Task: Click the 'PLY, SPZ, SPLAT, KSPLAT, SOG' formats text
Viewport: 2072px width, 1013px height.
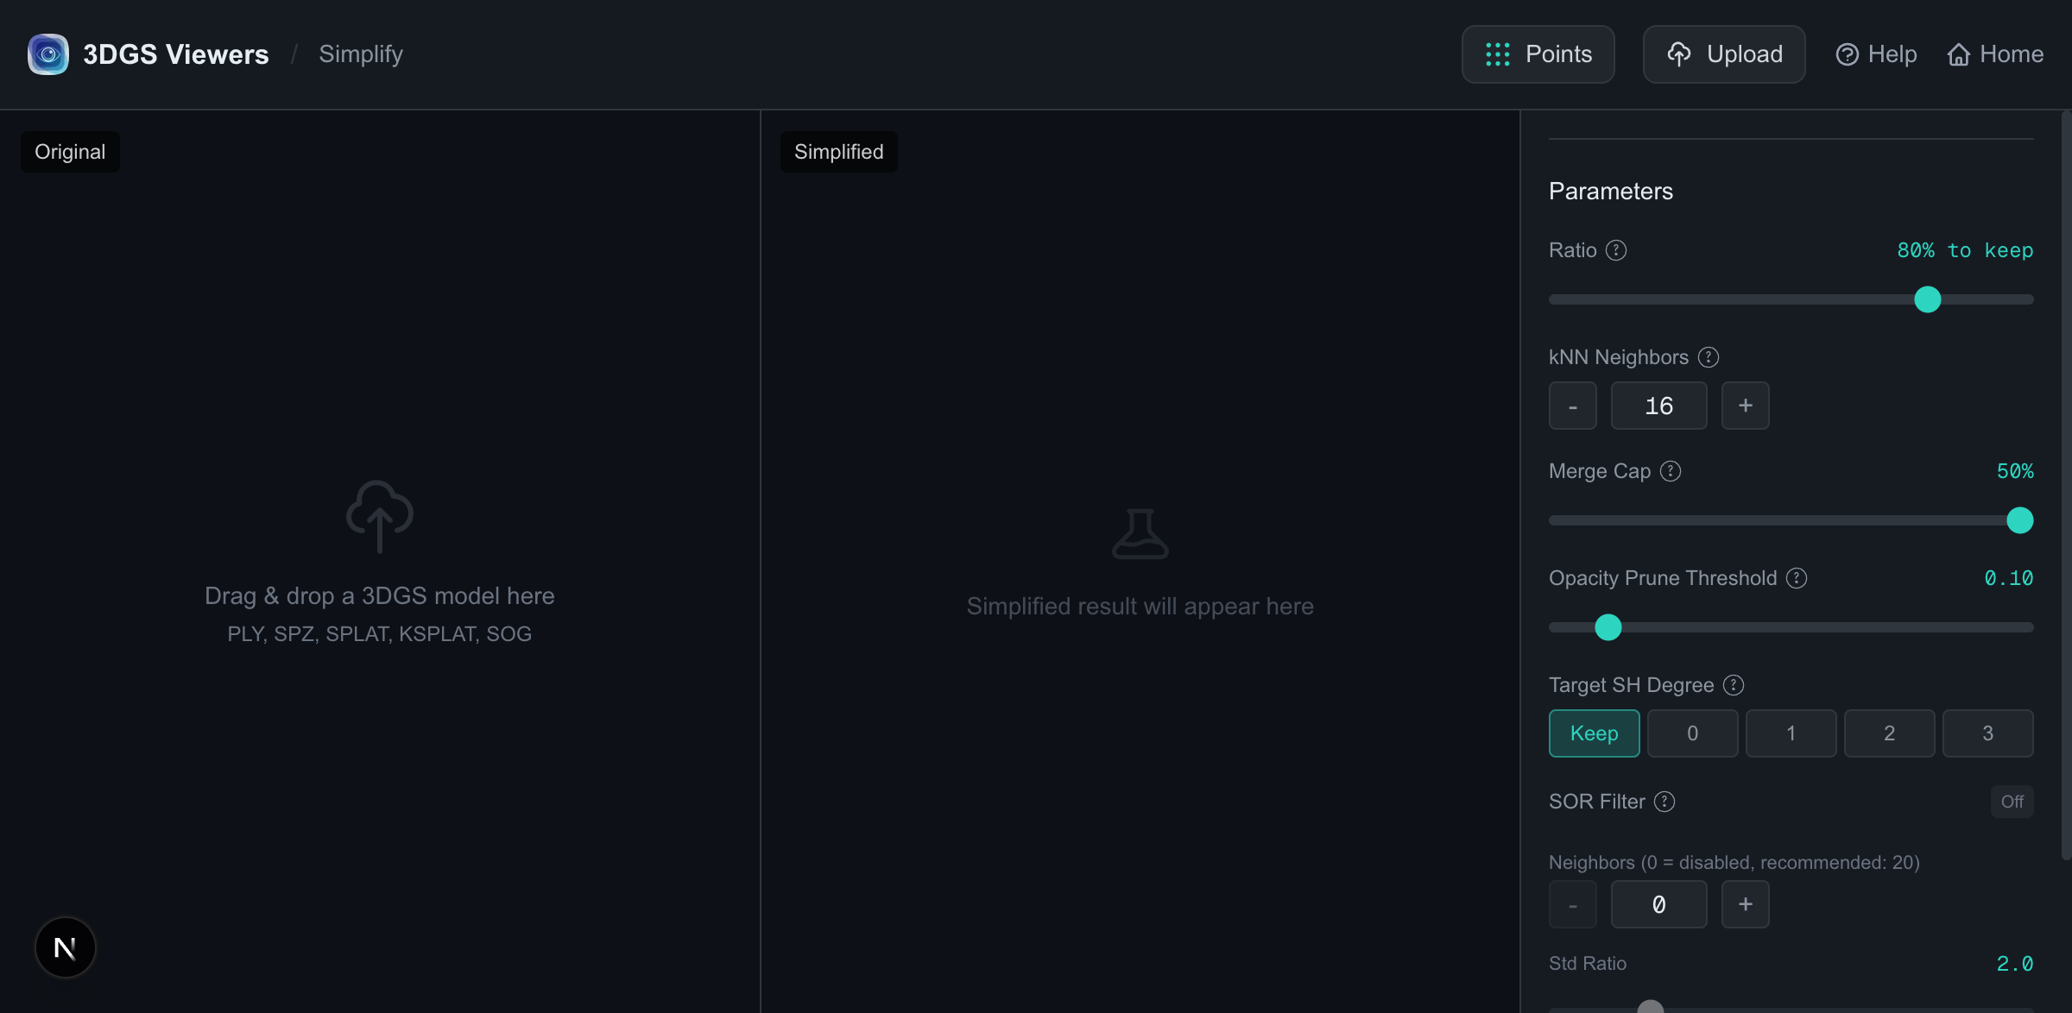Action: (x=380, y=634)
